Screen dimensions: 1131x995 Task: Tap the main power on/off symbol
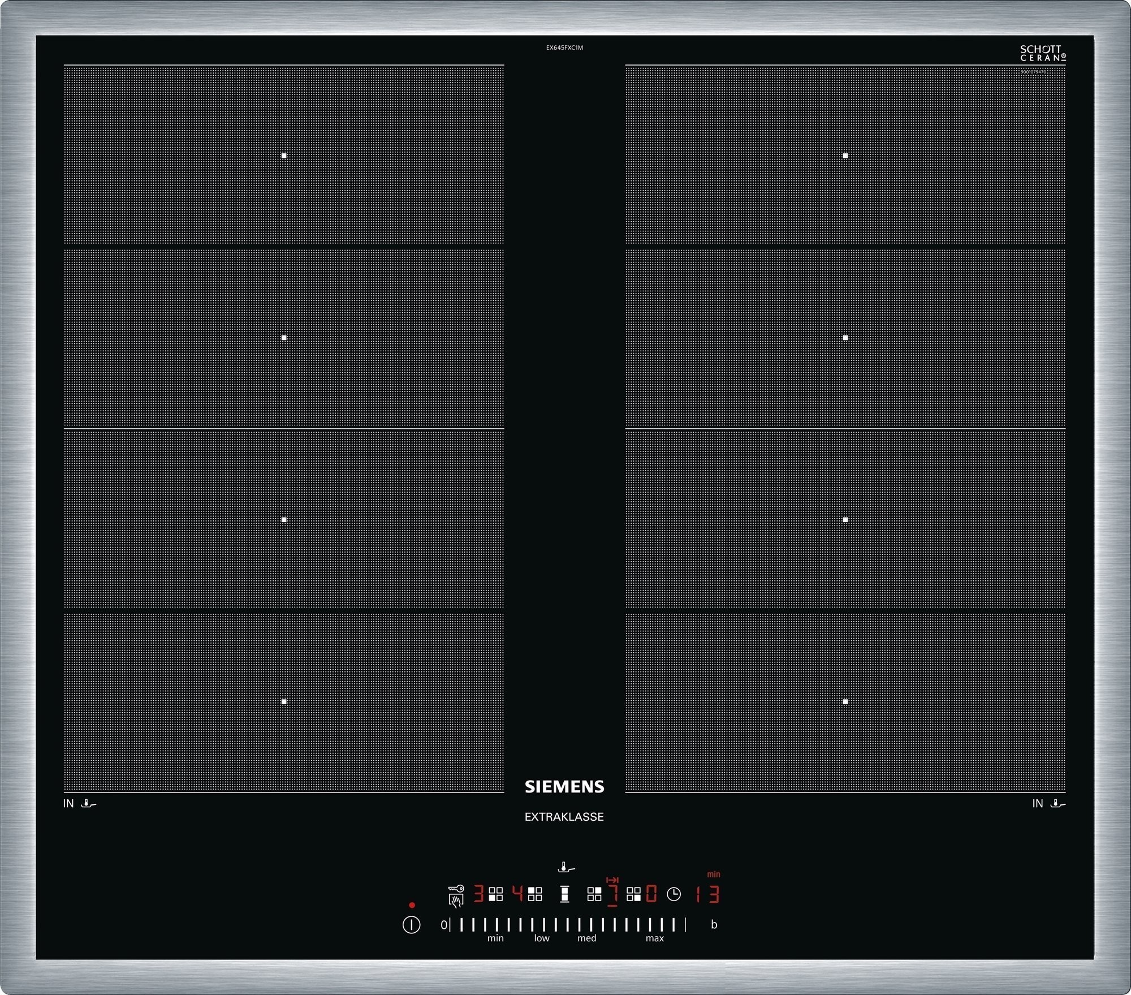coord(411,925)
